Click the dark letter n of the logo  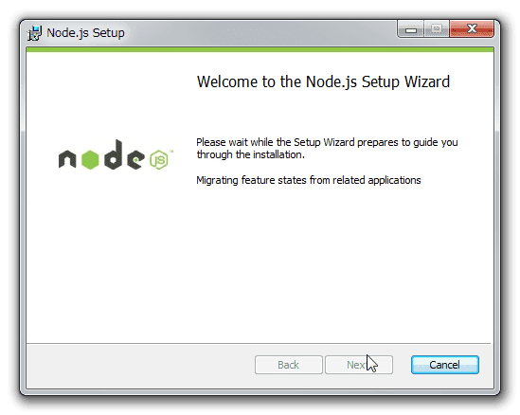pos(67,159)
